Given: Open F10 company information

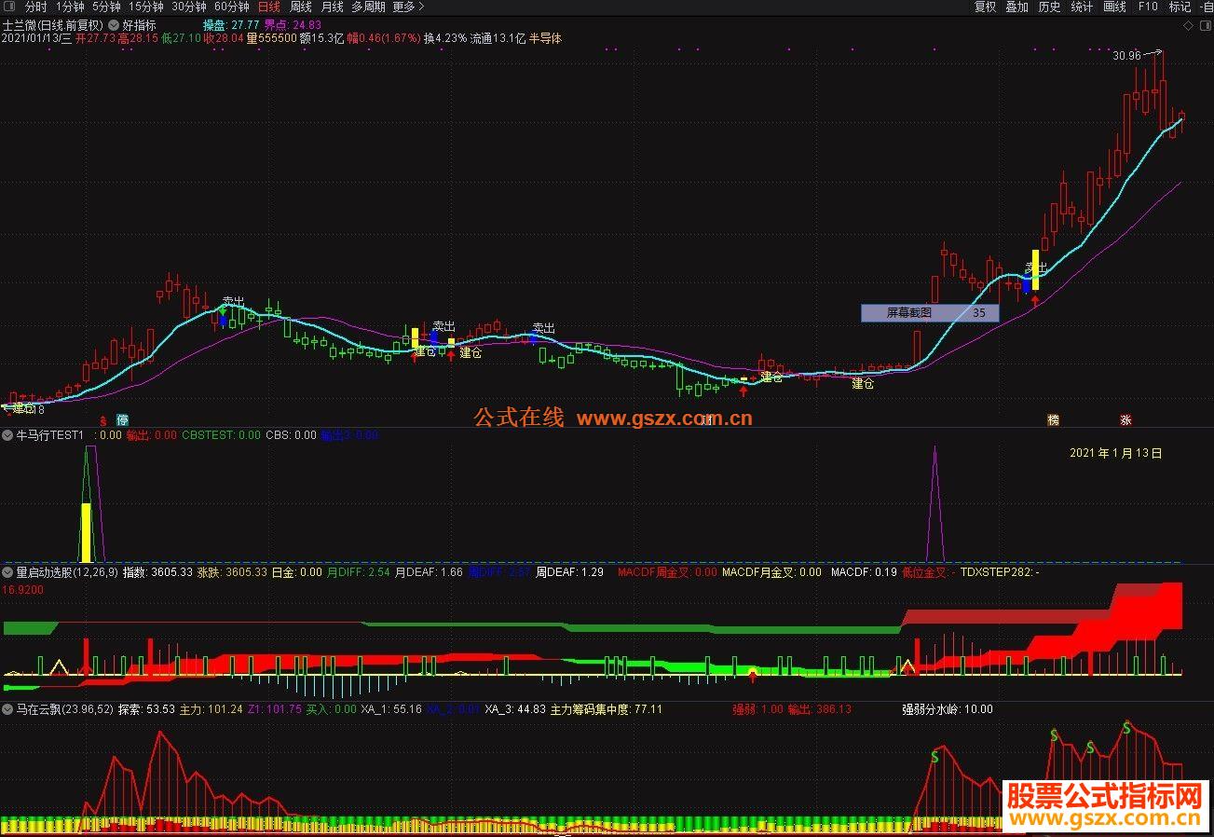Looking at the screenshot, I should coord(1148,7).
